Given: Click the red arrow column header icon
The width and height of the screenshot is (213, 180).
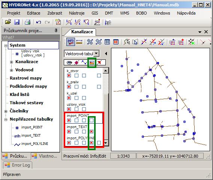Looking at the screenshot, I should pyautogui.click(x=99, y=63).
